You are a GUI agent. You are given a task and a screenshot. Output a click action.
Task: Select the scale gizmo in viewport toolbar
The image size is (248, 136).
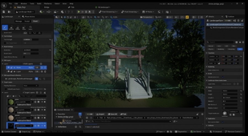71,17
